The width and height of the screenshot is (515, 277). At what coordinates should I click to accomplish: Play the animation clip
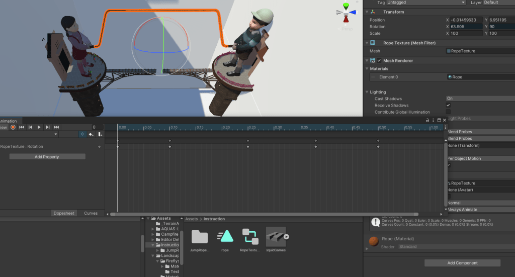click(39, 127)
